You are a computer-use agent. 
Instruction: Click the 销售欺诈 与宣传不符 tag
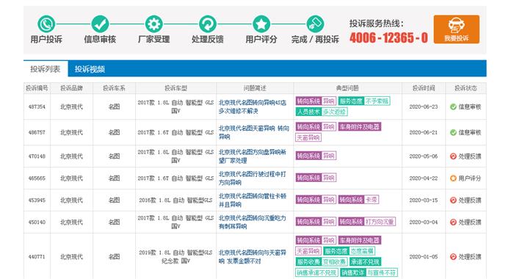(369, 273)
